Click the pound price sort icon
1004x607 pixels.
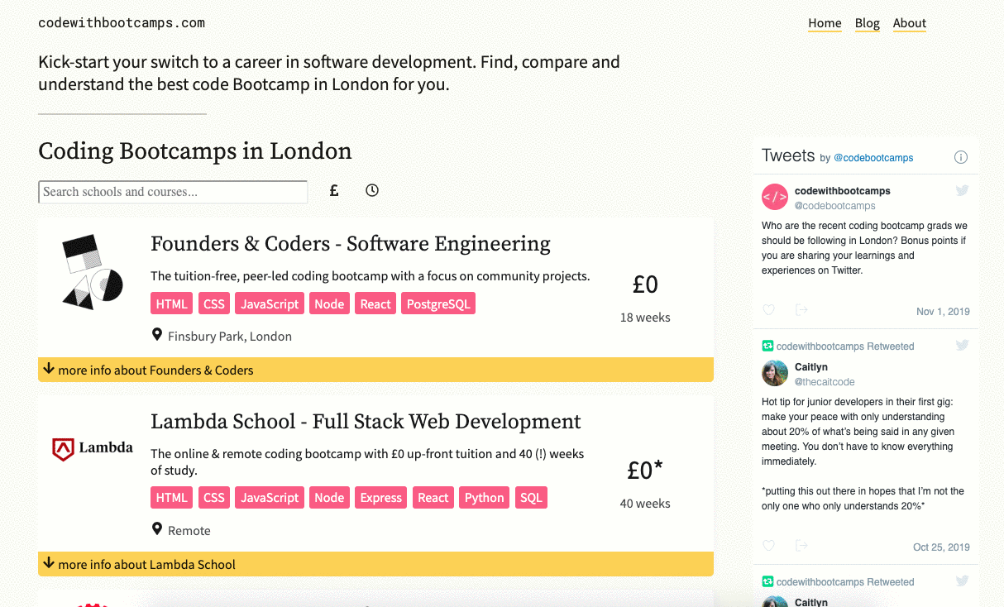(x=334, y=191)
